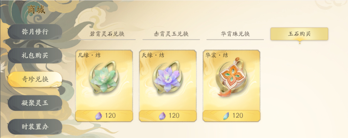Select the purple lotus 天缘·结 icon
The height and width of the screenshot is (138, 348).
tap(168, 77)
